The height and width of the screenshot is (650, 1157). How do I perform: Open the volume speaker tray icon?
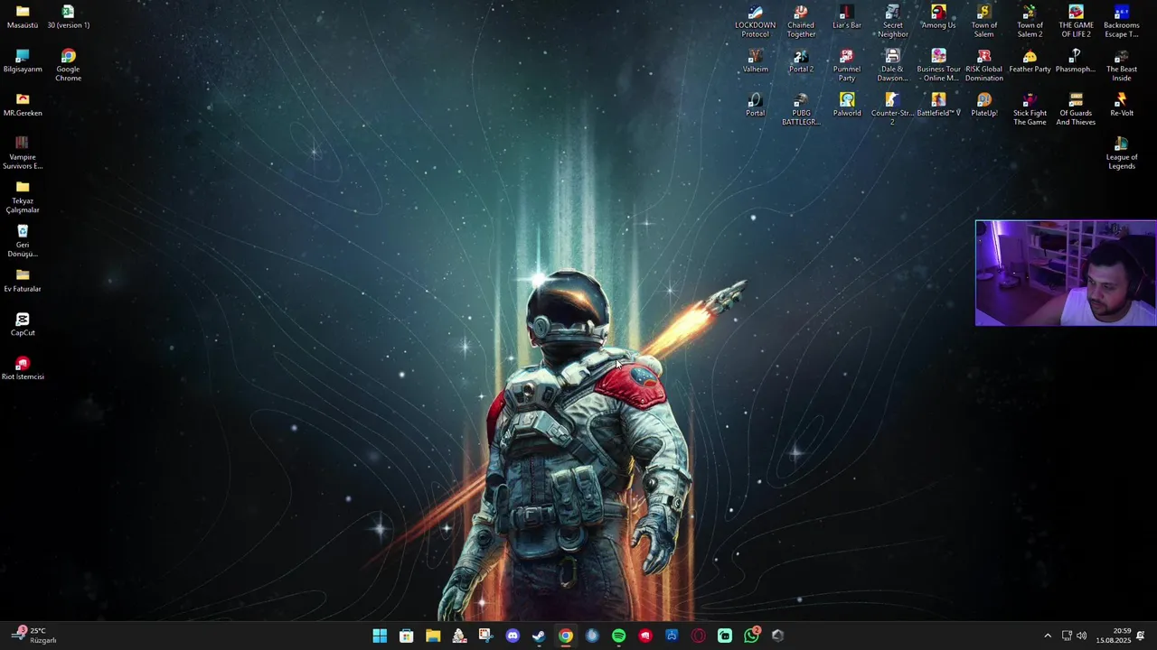pyautogui.click(x=1082, y=636)
